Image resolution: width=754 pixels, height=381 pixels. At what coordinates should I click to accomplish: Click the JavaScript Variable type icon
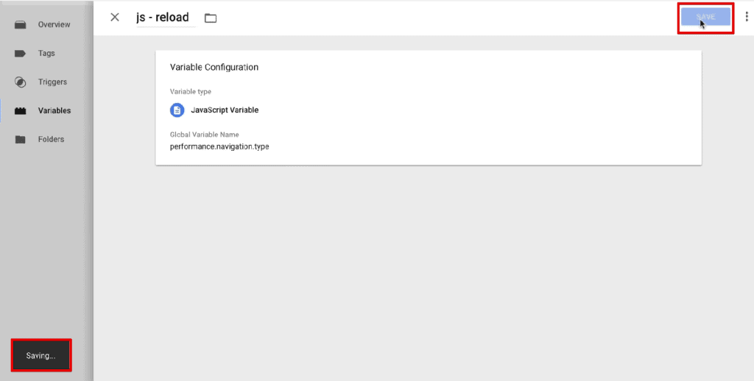point(177,110)
